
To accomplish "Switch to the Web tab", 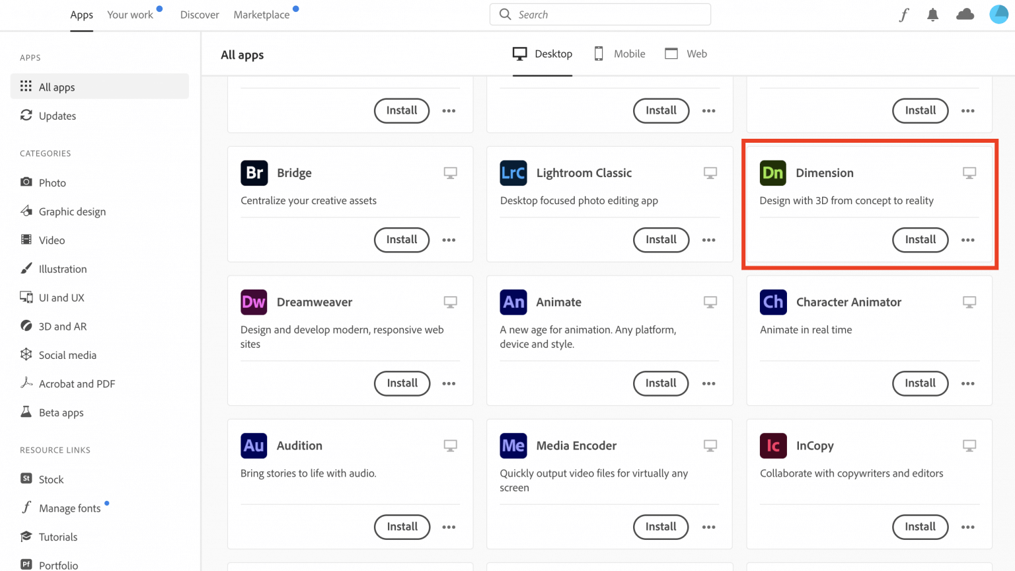I will pyautogui.click(x=686, y=54).
